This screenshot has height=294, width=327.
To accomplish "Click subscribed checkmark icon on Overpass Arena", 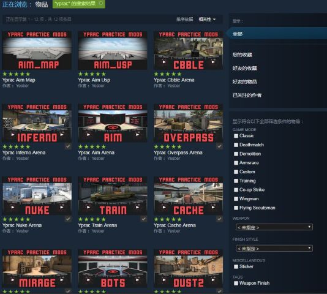I will pos(219,146).
